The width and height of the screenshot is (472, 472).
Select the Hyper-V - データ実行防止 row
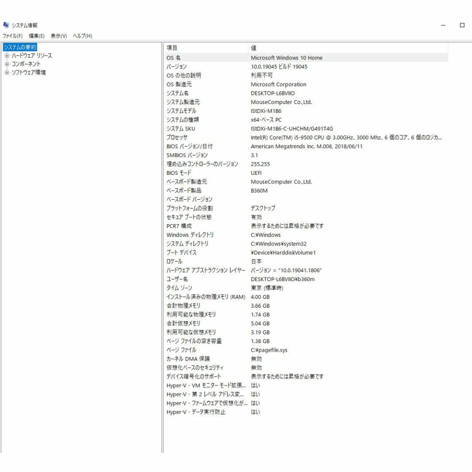pyautogui.click(x=306, y=412)
